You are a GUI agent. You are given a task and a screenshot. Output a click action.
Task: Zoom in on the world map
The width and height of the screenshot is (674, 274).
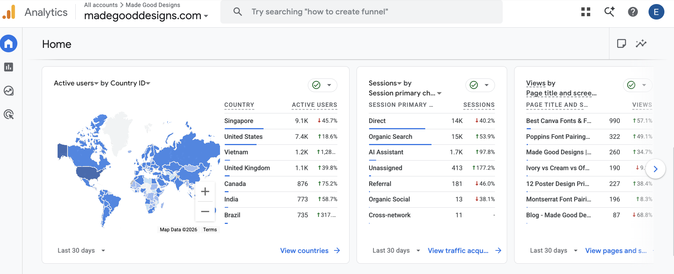[205, 192]
